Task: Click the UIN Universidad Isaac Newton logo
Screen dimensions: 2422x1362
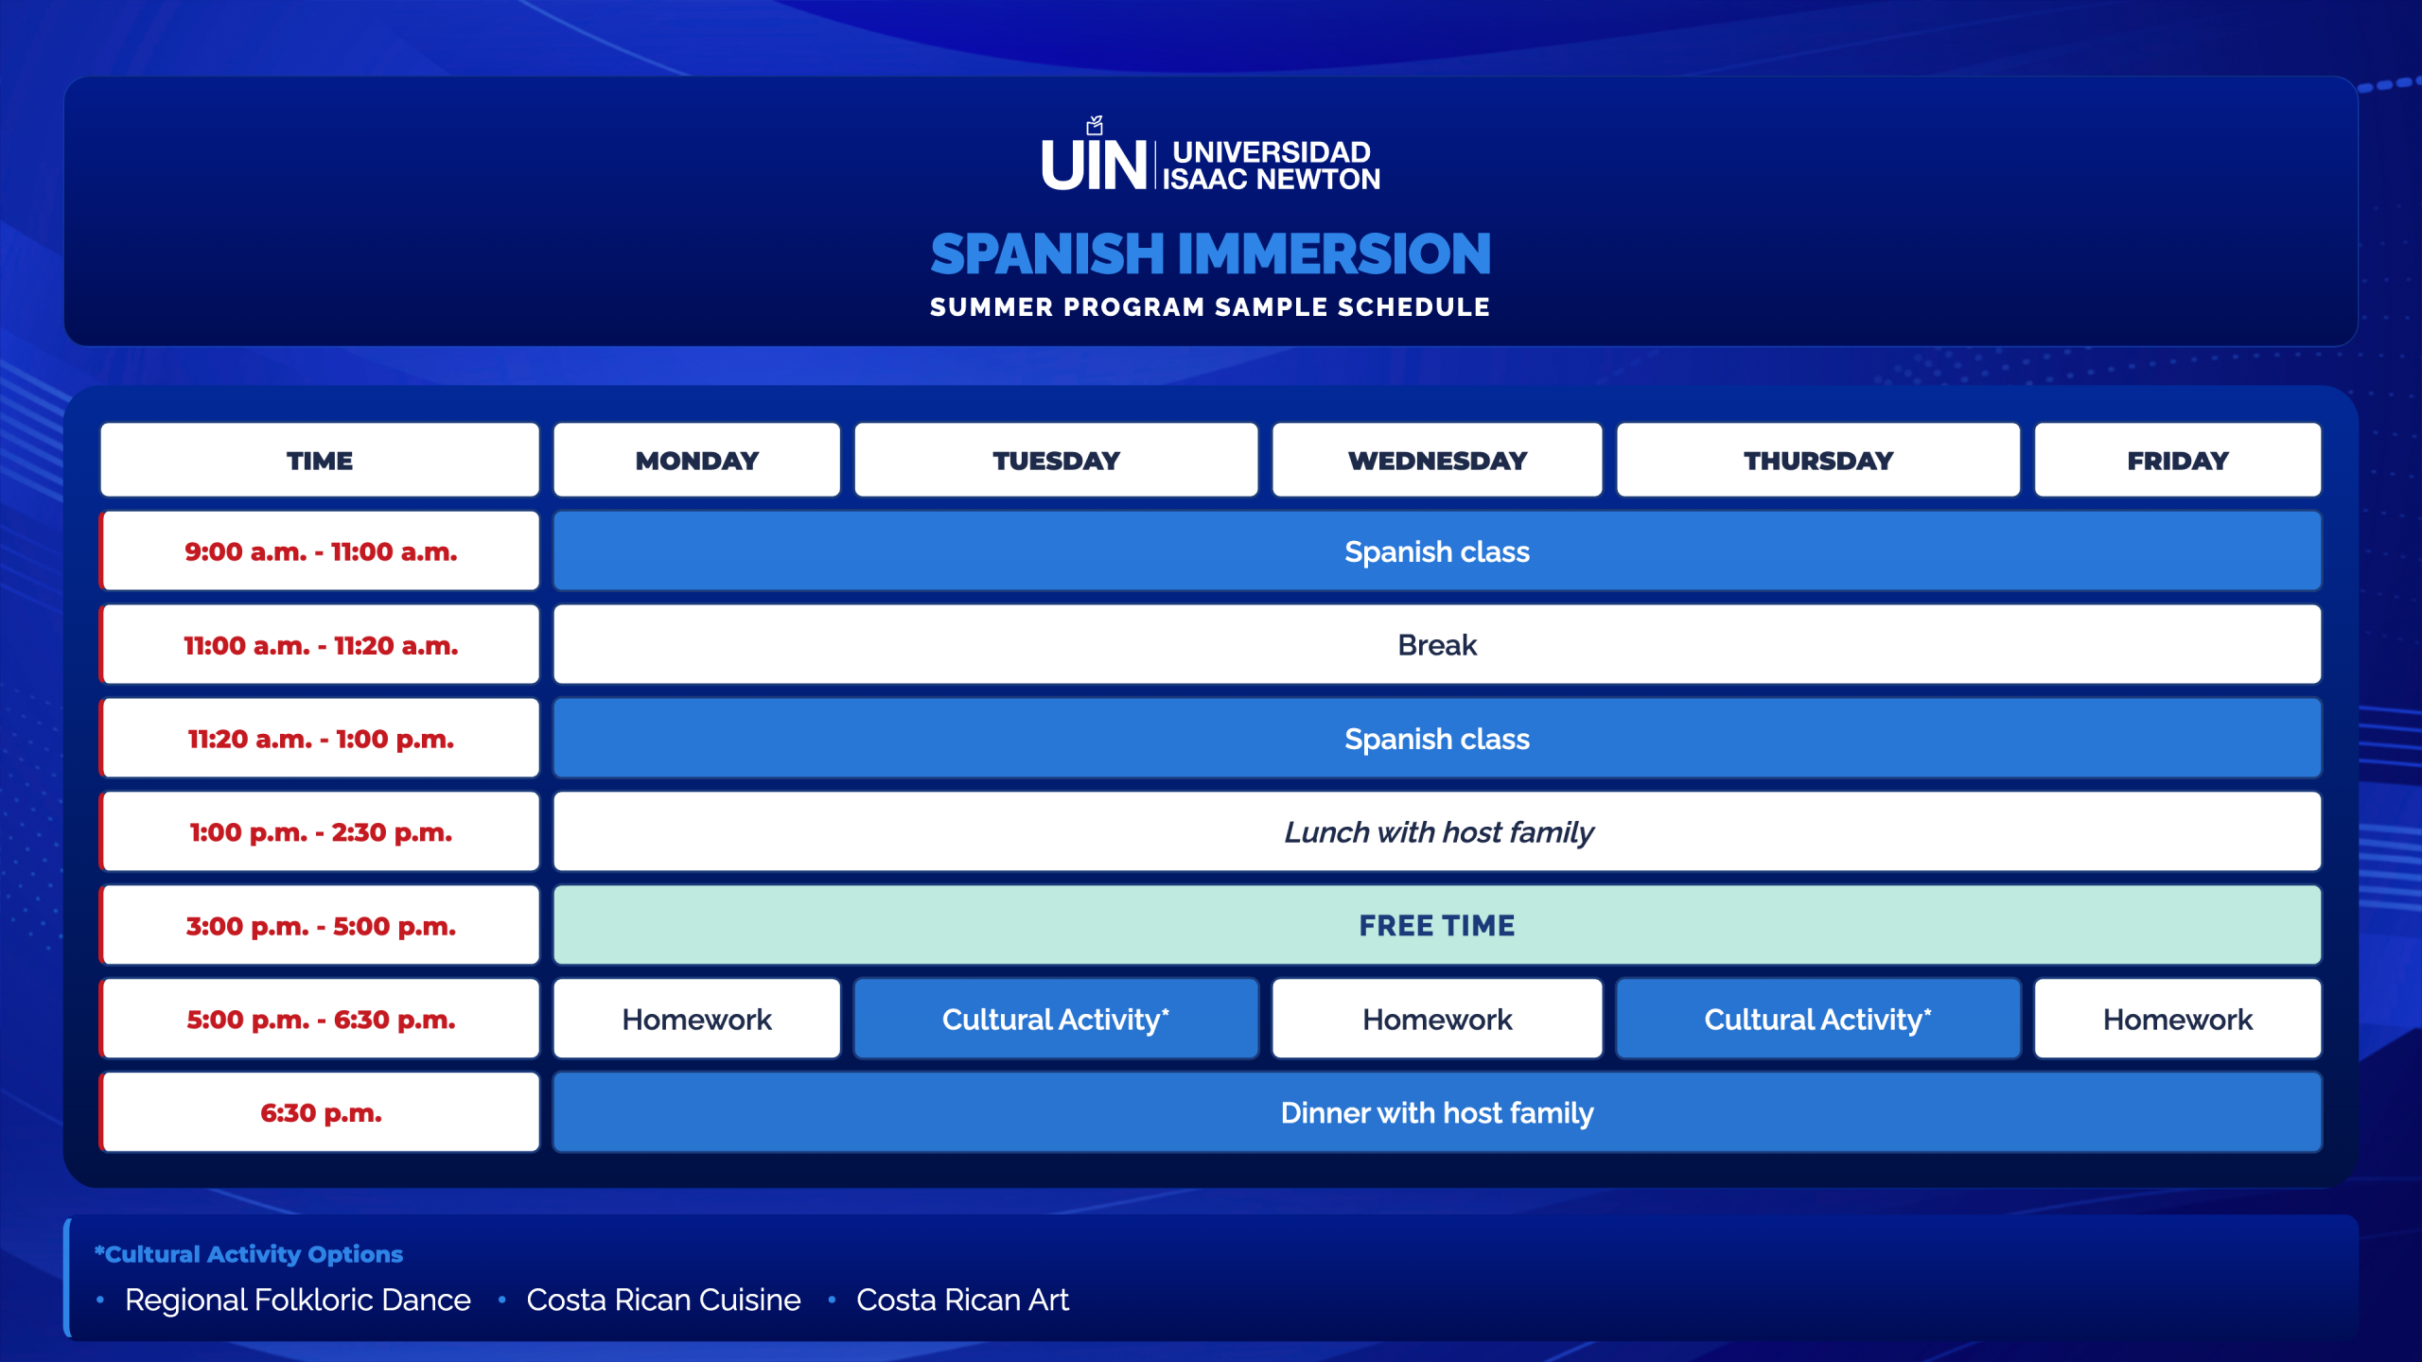Action: coord(1210,154)
